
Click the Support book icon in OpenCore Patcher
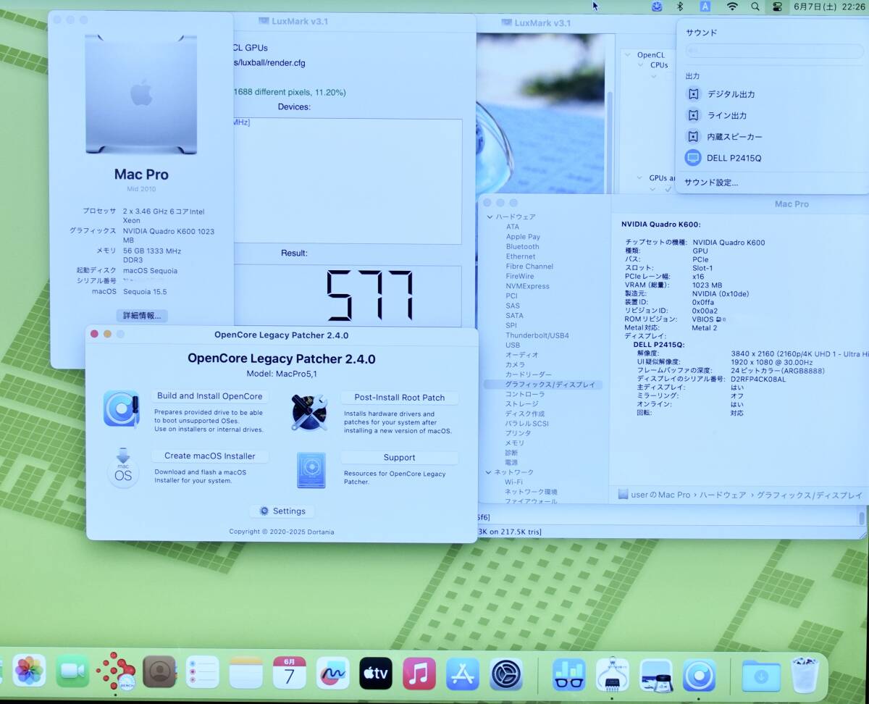311,470
